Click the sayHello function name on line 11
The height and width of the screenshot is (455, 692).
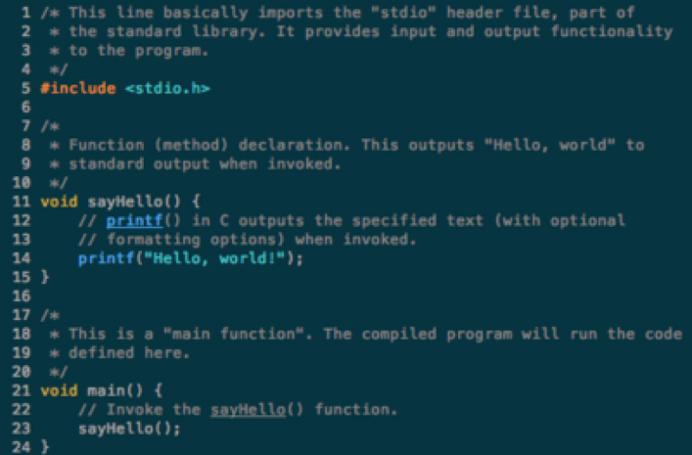[125, 202]
